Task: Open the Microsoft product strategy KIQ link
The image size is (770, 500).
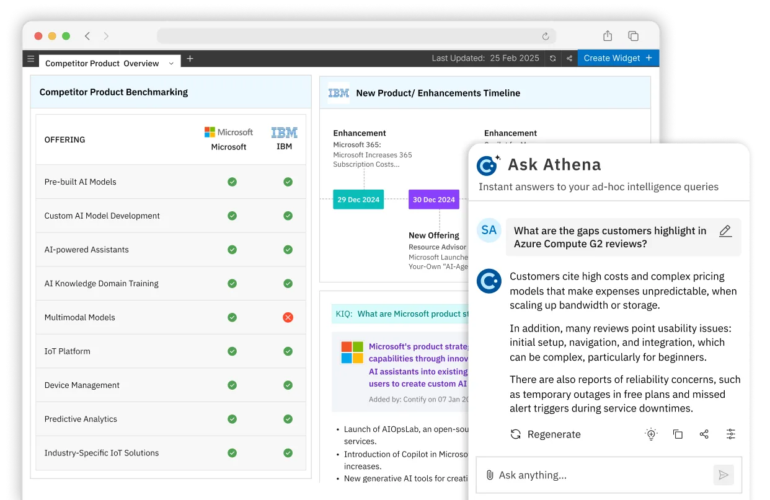Action: [x=414, y=314]
